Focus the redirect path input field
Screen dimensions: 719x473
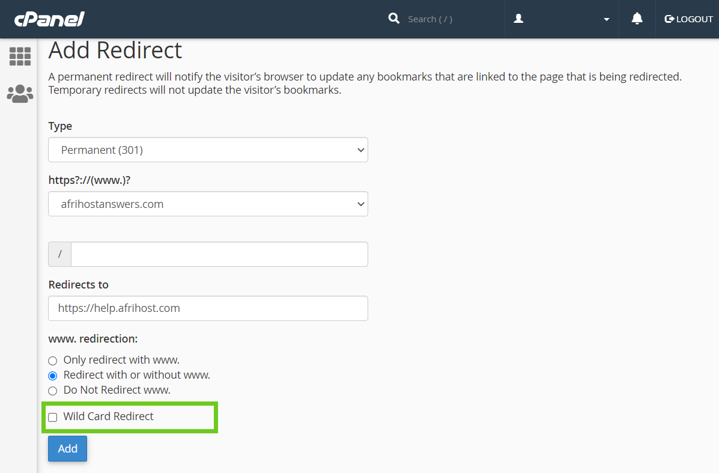tap(219, 254)
